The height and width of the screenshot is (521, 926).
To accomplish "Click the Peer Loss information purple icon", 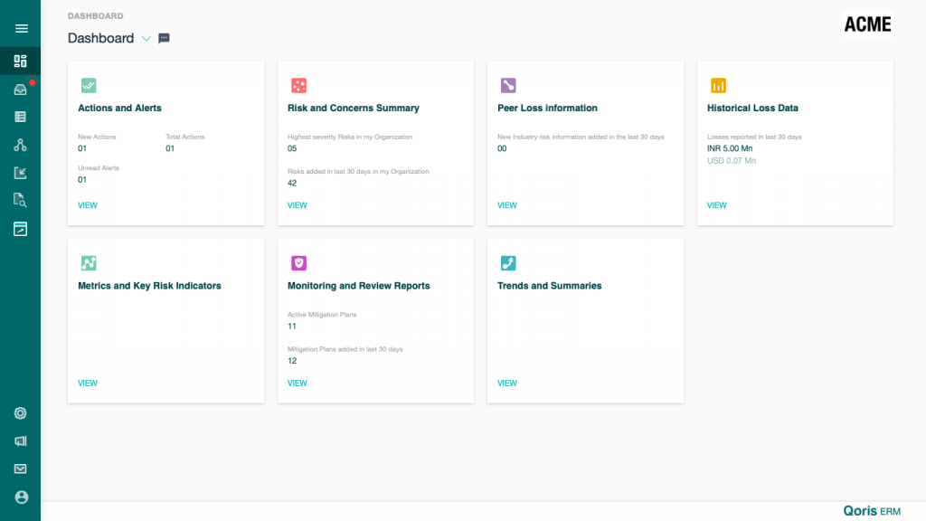I will pyautogui.click(x=508, y=86).
